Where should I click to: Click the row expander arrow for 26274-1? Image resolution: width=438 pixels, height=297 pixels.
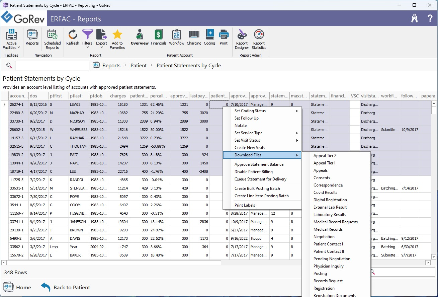pos(4,104)
